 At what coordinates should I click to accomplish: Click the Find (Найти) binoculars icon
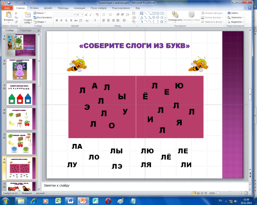229,13
